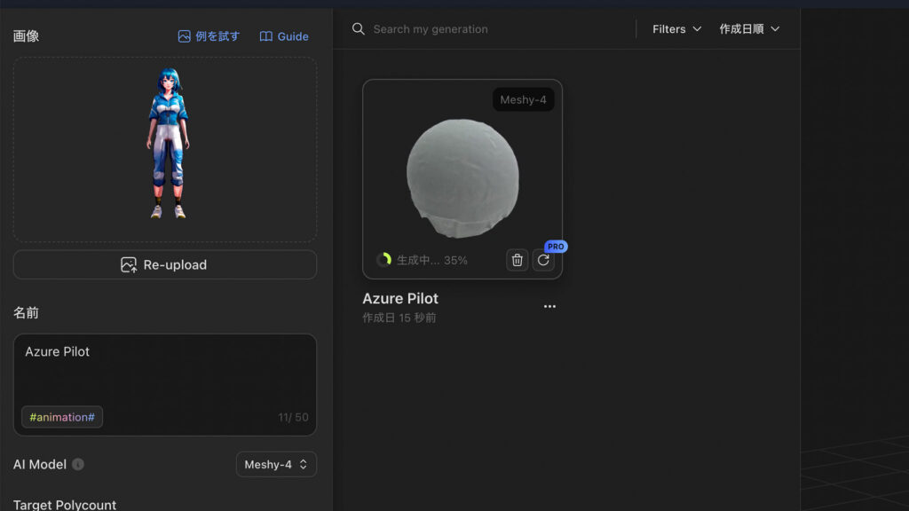Viewport: 909px width, 511px height.
Task: Expand the 作成日順 sort dropdown
Action: (x=749, y=29)
